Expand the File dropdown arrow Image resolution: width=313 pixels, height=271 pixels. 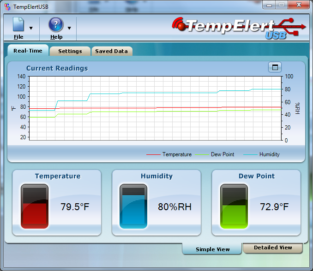(x=31, y=28)
